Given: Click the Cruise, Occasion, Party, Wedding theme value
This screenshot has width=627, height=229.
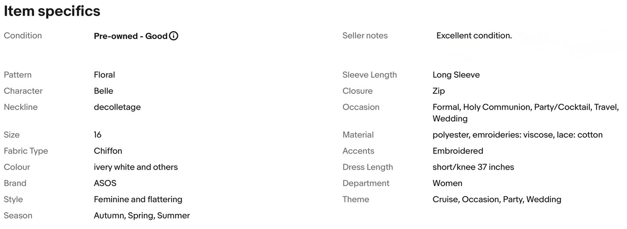Looking at the screenshot, I should click(x=497, y=200).
